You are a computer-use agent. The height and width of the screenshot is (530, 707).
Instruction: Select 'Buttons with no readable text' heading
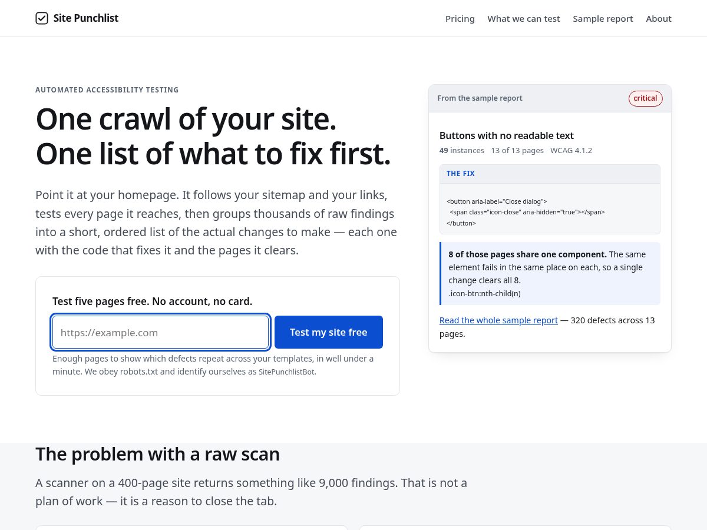pyautogui.click(x=507, y=135)
